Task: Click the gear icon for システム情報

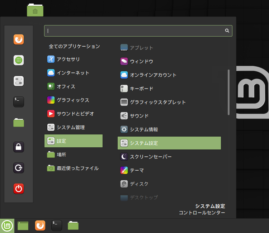Action: click(124, 129)
